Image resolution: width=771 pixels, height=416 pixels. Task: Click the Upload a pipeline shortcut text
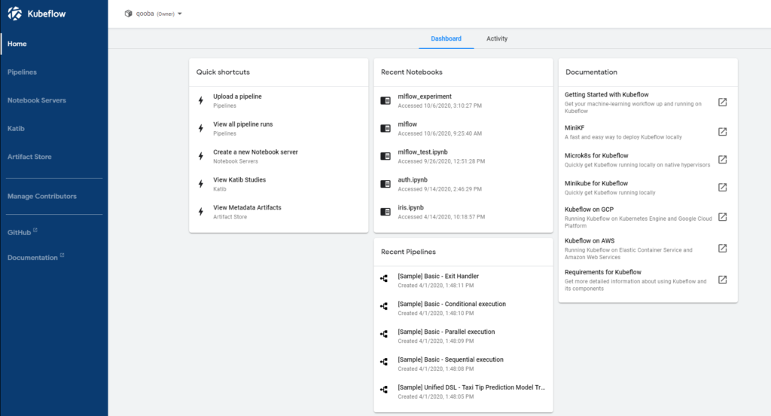[x=237, y=96]
